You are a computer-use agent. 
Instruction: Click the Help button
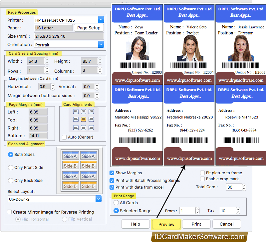[135, 224]
